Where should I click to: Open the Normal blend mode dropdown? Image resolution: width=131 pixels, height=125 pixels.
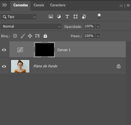tap(31, 26)
